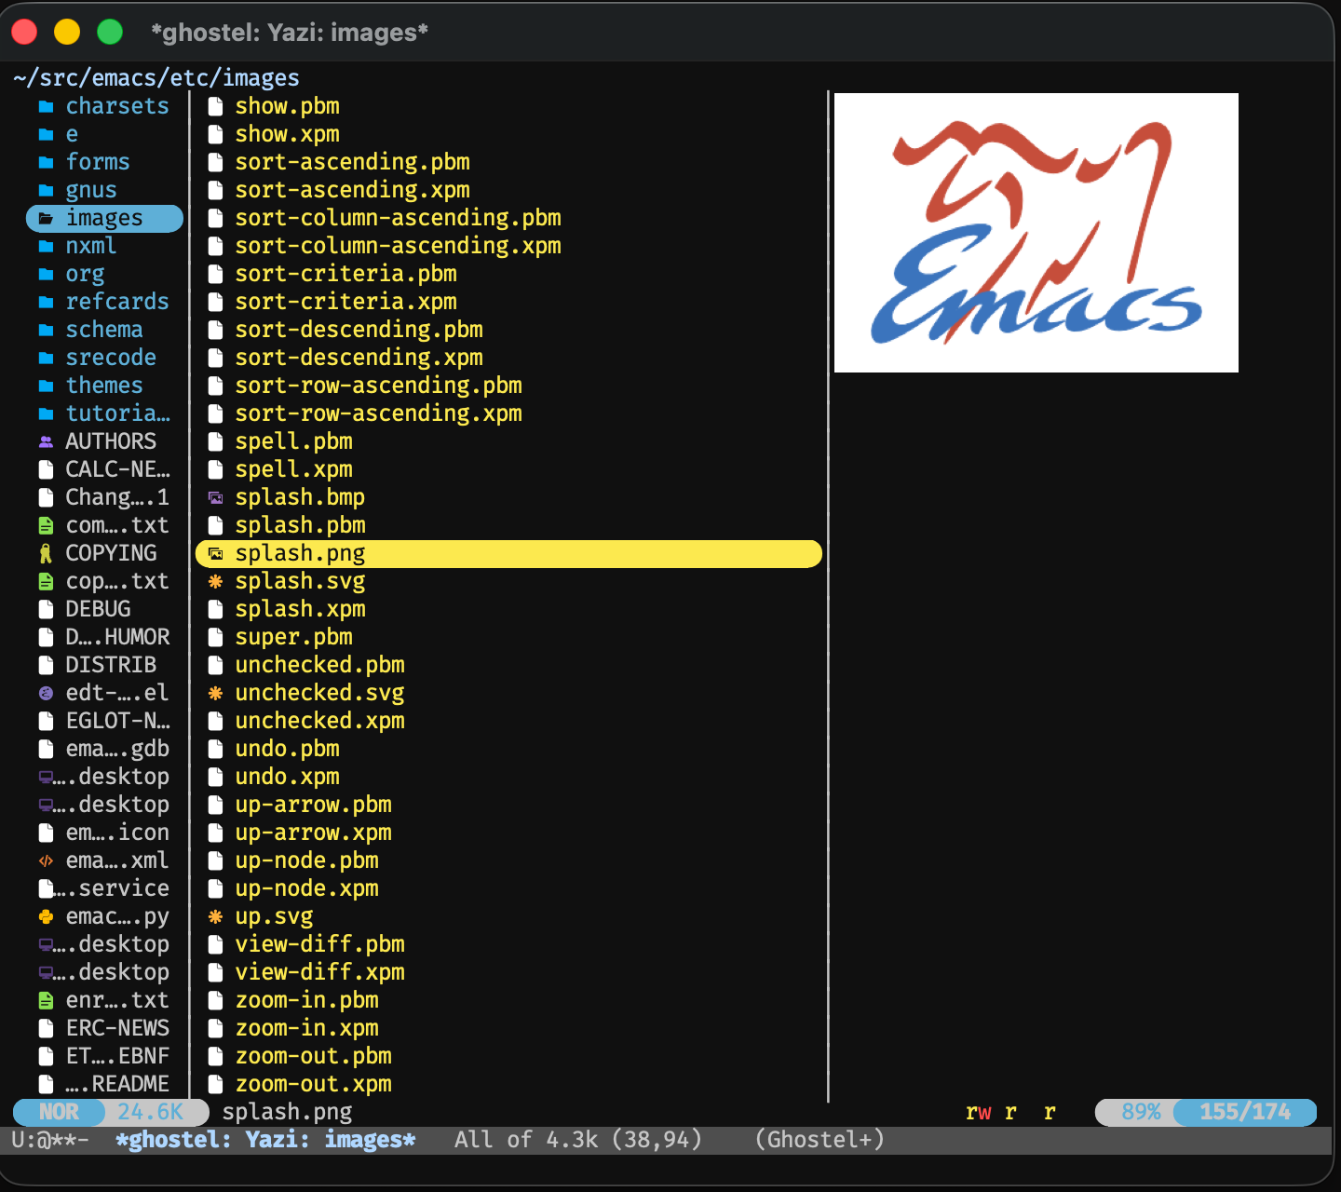Select splash.xpm file
Screen dimensions: 1341x1192
300,609
